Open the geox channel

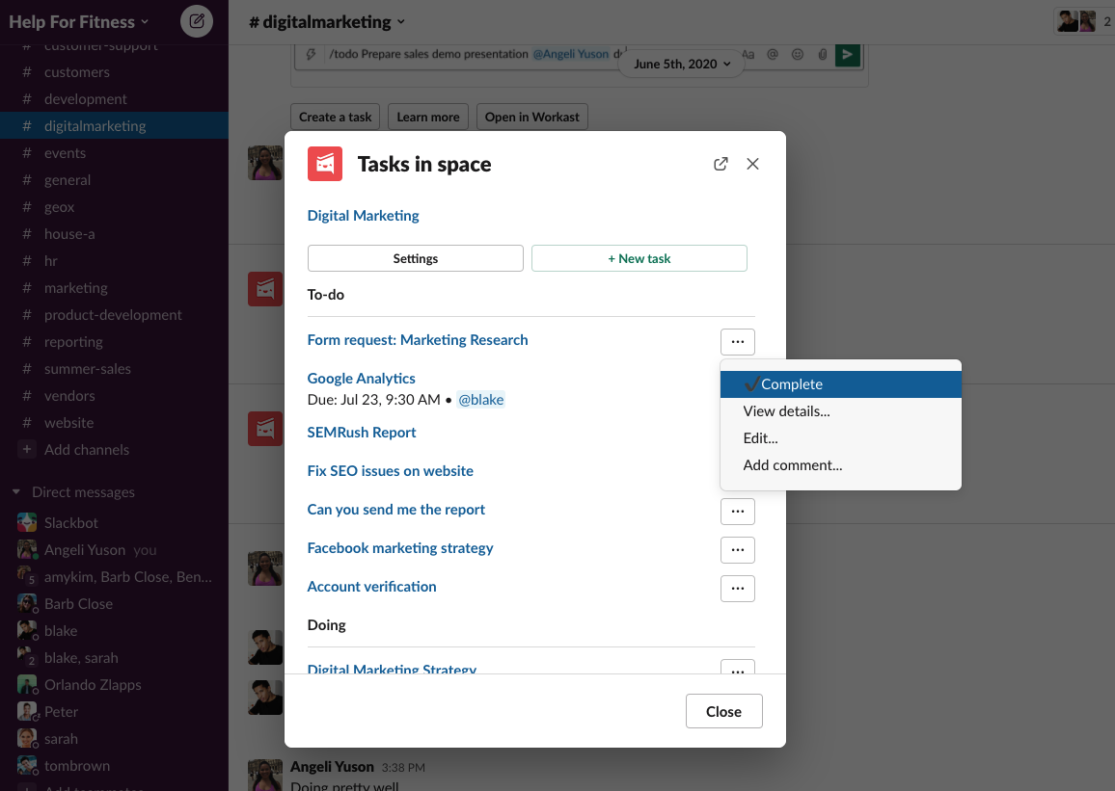114,206
